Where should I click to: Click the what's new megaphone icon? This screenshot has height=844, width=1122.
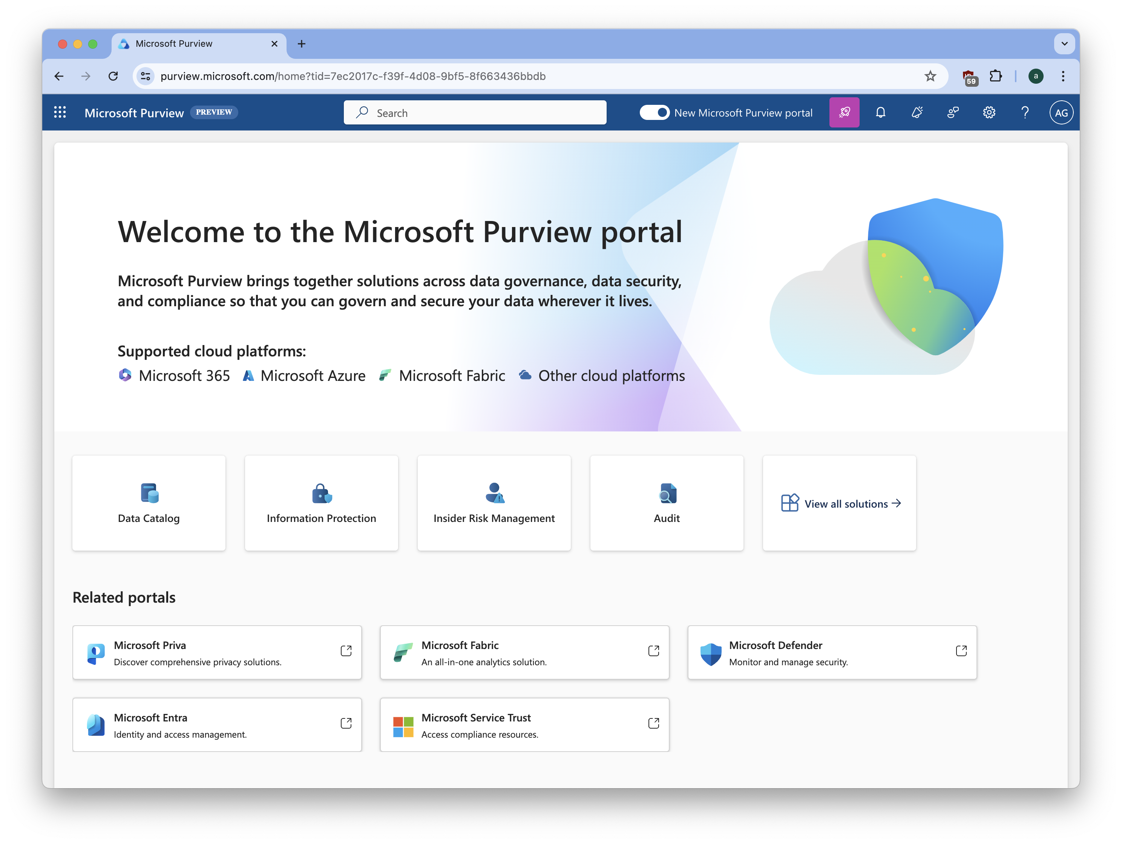(917, 113)
